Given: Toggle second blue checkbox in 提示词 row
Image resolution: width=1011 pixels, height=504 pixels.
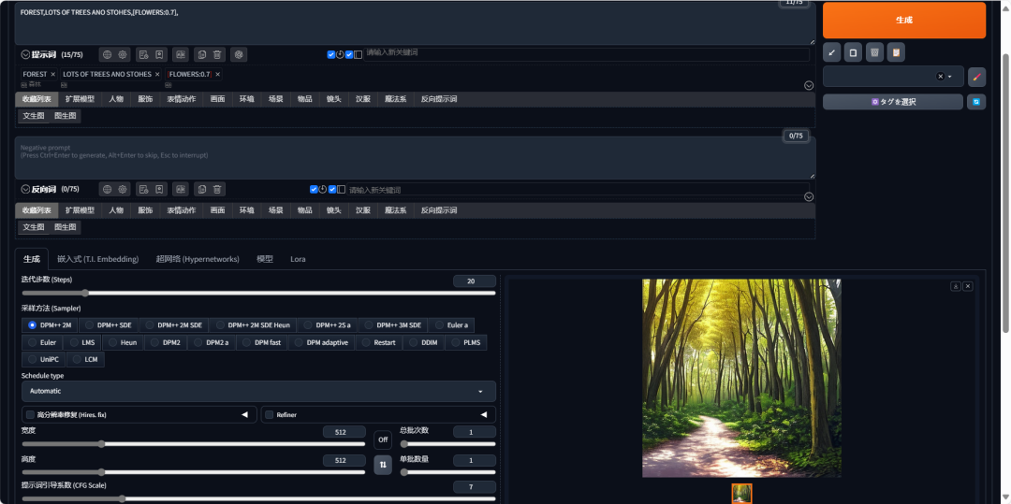Looking at the screenshot, I should coord(349,55).
